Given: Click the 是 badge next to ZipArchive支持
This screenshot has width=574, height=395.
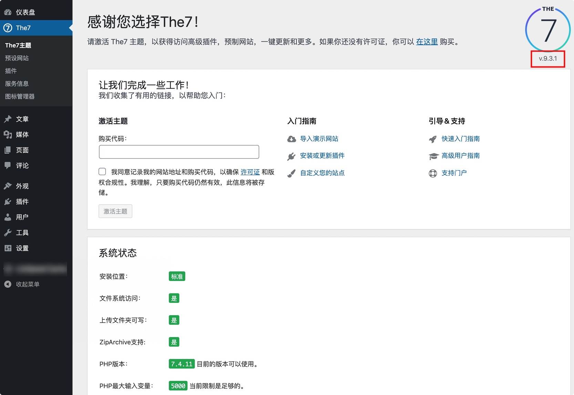Looking at the screenshot, I should click(174, 342).
